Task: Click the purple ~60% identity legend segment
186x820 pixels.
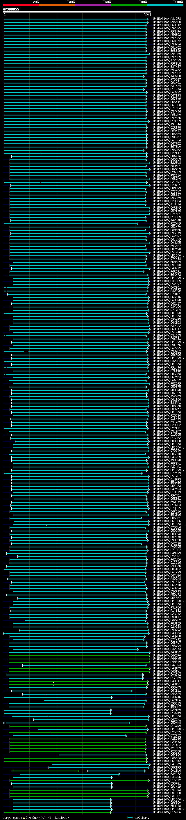Action: point(93,5)
